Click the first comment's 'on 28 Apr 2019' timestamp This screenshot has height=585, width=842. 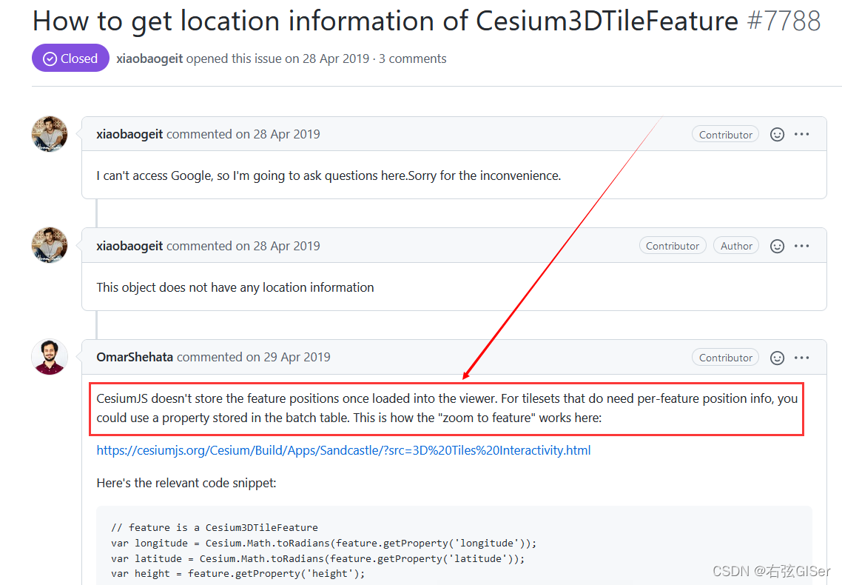pos(277,134)
